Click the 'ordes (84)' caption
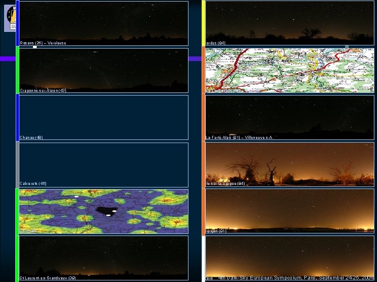 point(215,43)
